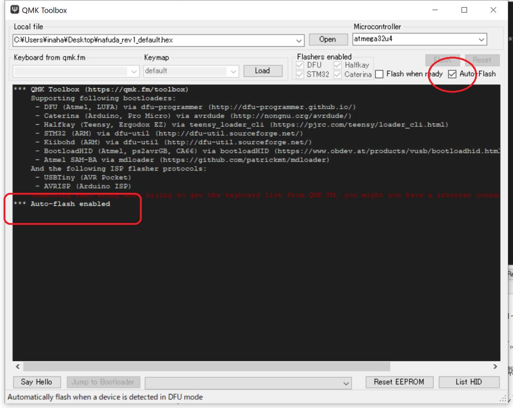Click the Say Hello button
This screenshot has height=408, width=513.
tap(37, 382)
